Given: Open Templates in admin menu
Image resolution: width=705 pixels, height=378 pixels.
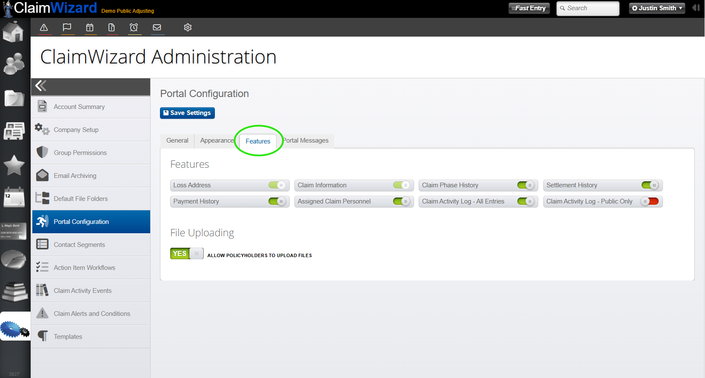Looking at the screenshot, I should pos(91,337).
